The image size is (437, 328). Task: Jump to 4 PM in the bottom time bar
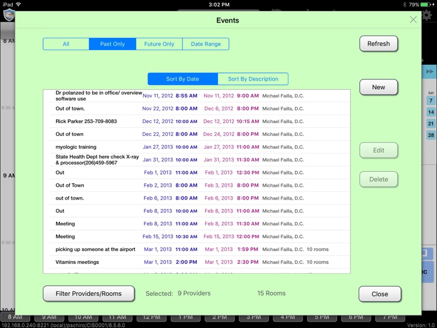point(288,317)
